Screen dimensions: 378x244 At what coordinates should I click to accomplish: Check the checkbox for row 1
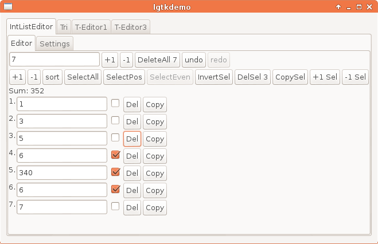click(x=115, y=104)
